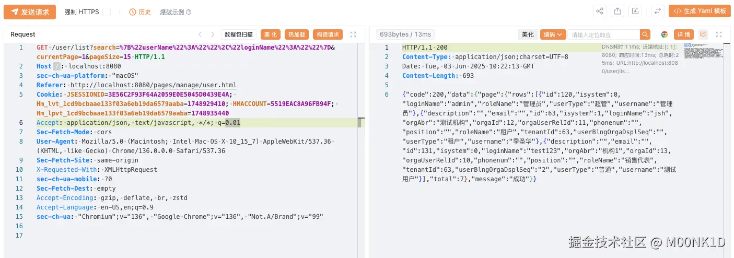
Task: Open the 编码 encoding dropdown
Action: (x=553, y=34)
